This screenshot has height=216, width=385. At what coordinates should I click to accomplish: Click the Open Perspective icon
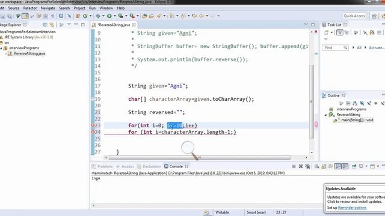(x=374, y=16)
